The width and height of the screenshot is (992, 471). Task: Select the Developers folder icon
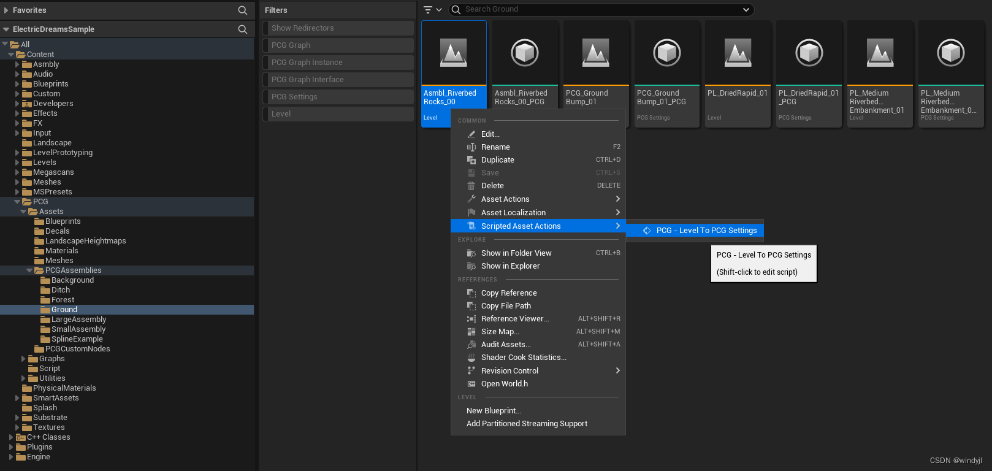27,104
